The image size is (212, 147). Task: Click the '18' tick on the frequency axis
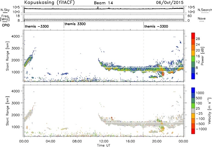pos(18,16)
